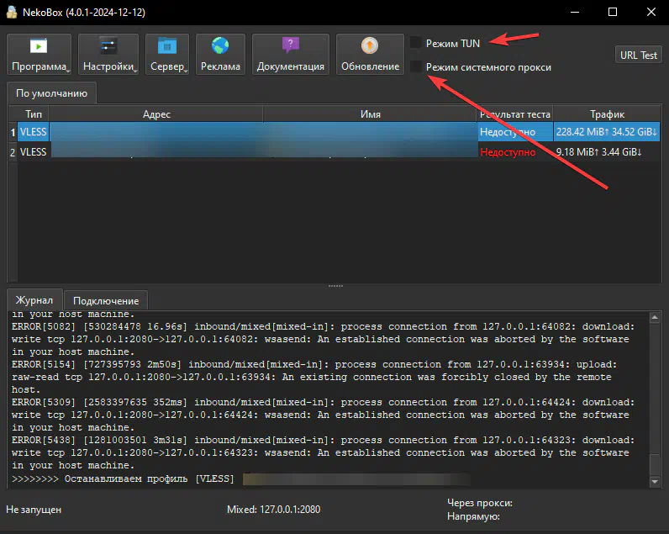Click the Напрямую label

pyautogui.click(x=473, y=516)
